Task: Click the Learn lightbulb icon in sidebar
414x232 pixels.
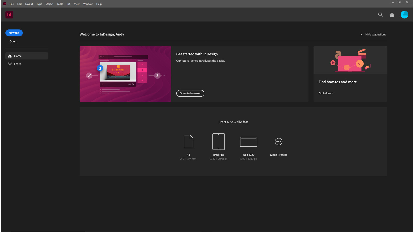Action: [10, 64]
